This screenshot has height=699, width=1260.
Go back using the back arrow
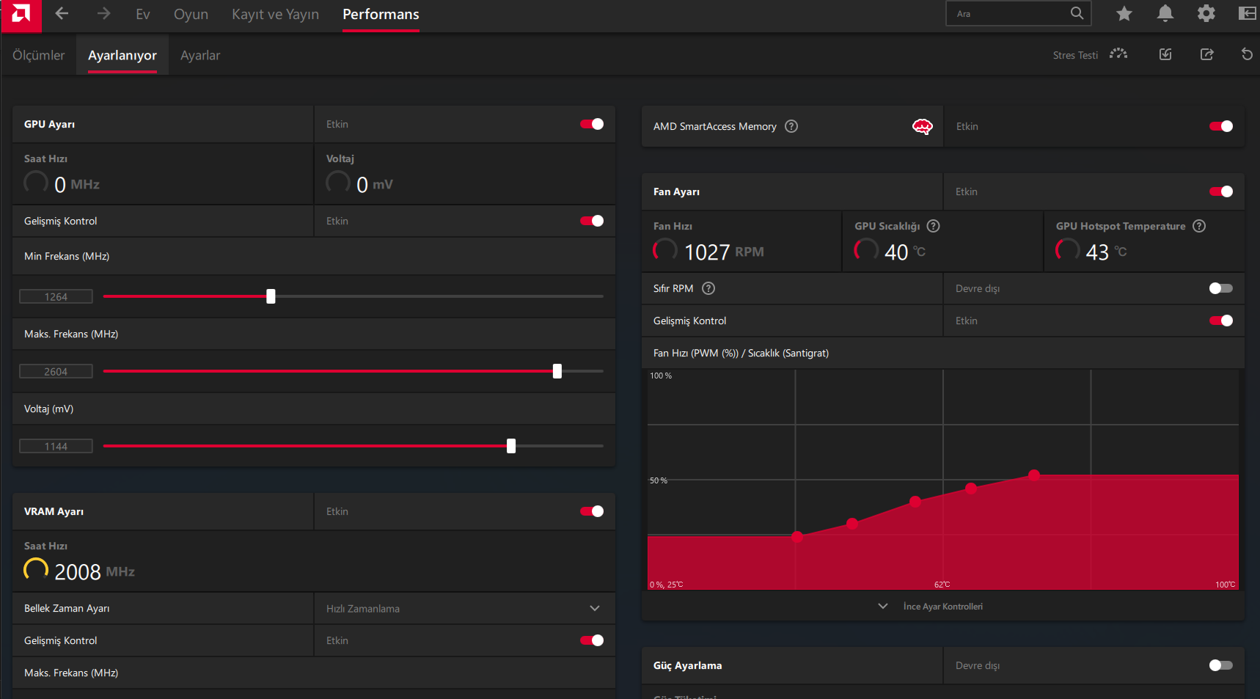coord(62,14)
